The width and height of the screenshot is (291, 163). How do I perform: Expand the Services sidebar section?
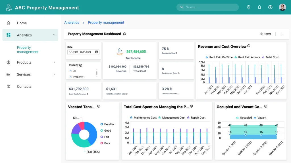23,74
